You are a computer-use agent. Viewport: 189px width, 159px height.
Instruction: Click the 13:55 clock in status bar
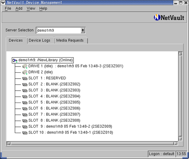(x=181, y=154)
